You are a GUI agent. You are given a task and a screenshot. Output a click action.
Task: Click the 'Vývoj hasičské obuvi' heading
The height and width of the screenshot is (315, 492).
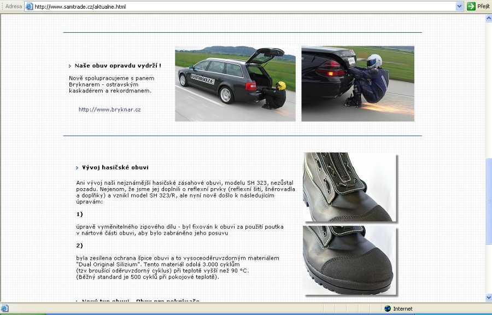point(115,167)
